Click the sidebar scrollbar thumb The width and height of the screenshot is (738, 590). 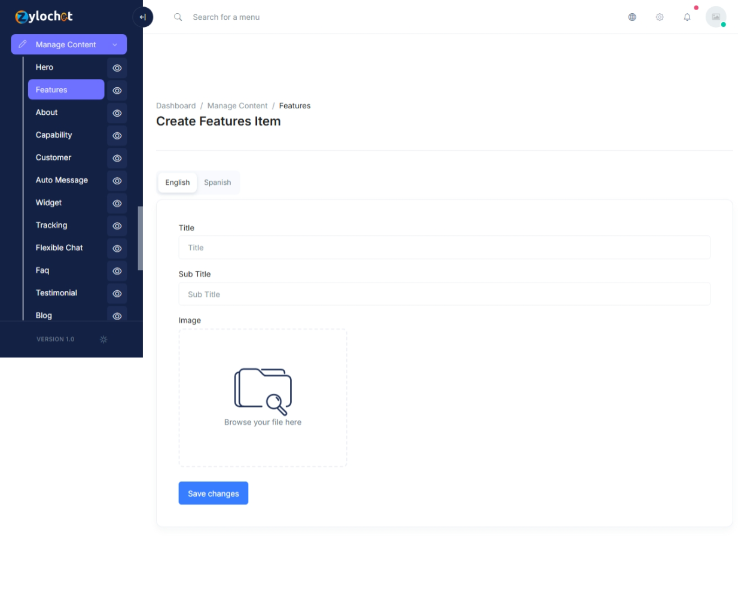tap(141, 238)
